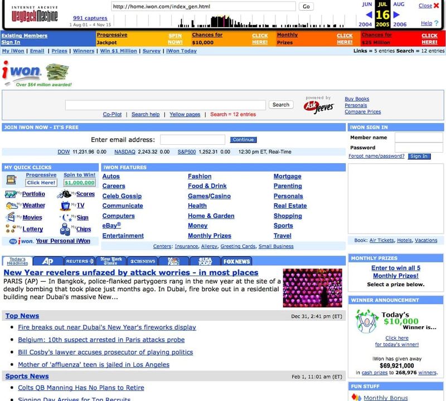
Task: Click the My Portfolio chart icon
Action: pyautogui.click(x=10, y=194)
